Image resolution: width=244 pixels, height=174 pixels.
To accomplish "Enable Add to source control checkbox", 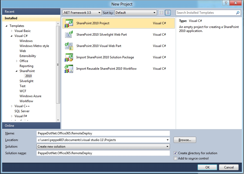I will coord(175,158).
